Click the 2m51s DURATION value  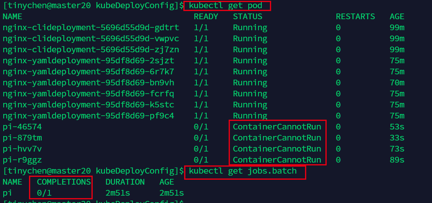click(x=118, y=193)
